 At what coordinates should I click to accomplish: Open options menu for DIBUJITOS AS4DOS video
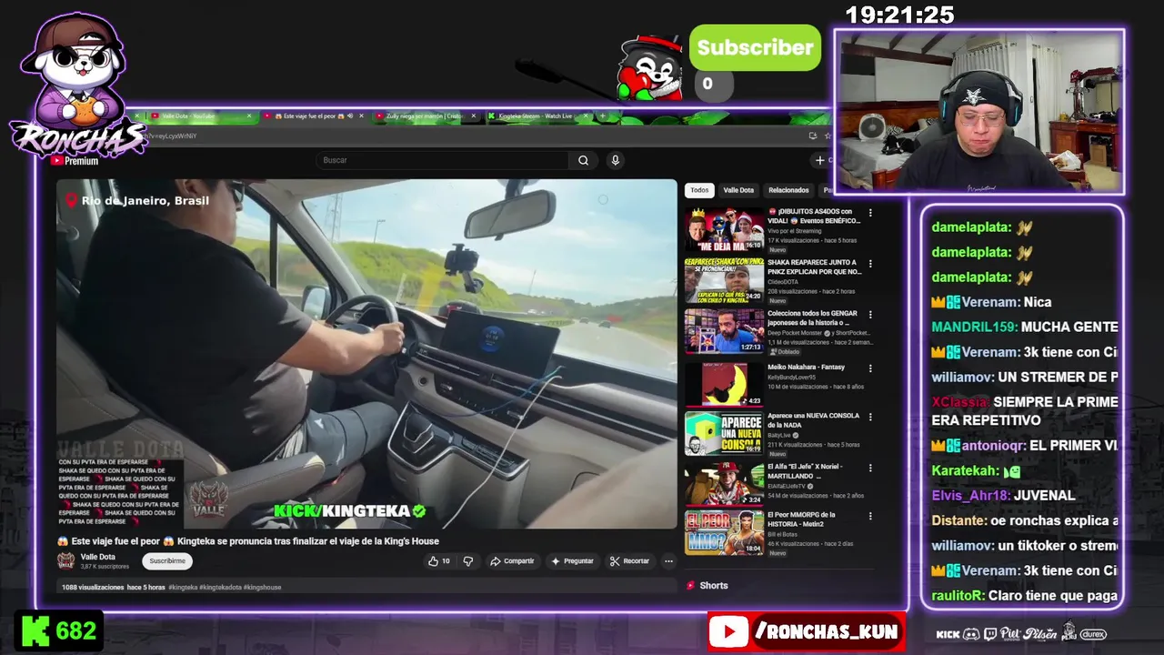point(870,213)
